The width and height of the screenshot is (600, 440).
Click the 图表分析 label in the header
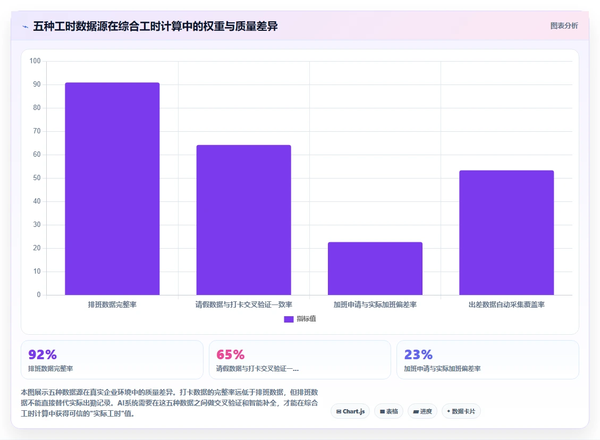pos(564,26)
